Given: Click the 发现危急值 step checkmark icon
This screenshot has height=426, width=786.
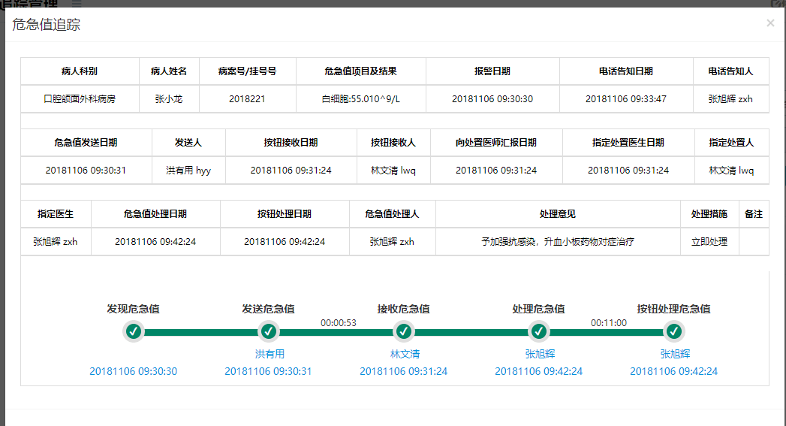Looking at the screenshot, I should click(134, 331).
